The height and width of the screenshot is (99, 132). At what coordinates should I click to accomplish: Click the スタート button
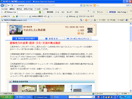[x=7, y=97]
